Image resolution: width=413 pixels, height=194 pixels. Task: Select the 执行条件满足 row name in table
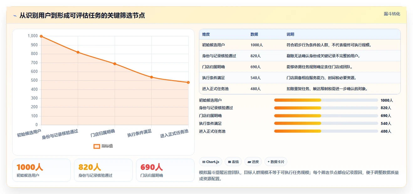point(213,78)
